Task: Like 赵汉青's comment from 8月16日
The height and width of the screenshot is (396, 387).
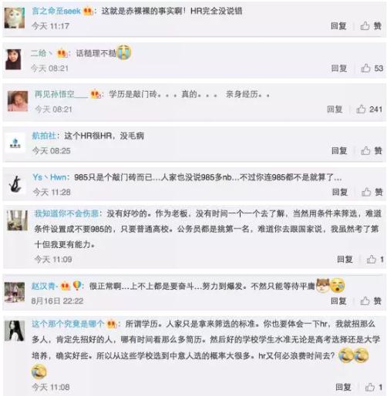Action: click(371, 300)
